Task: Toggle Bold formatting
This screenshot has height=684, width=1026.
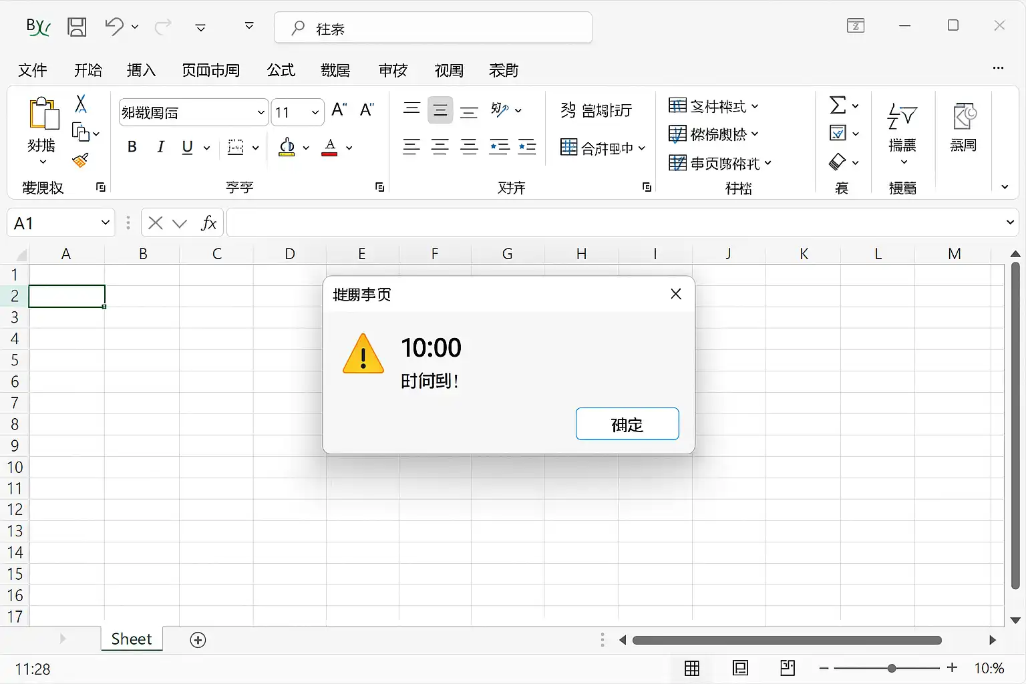Action: click(x=132, y=147)
